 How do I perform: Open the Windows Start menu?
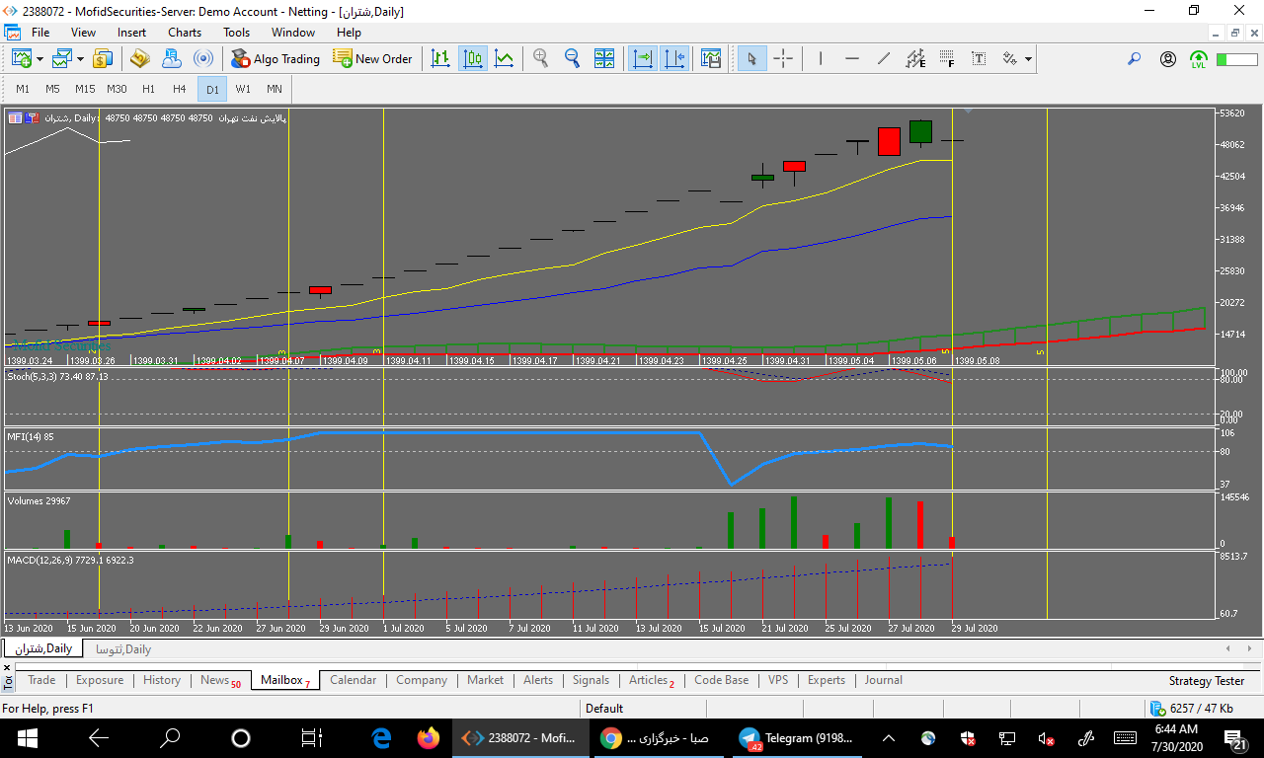(27, 738)
